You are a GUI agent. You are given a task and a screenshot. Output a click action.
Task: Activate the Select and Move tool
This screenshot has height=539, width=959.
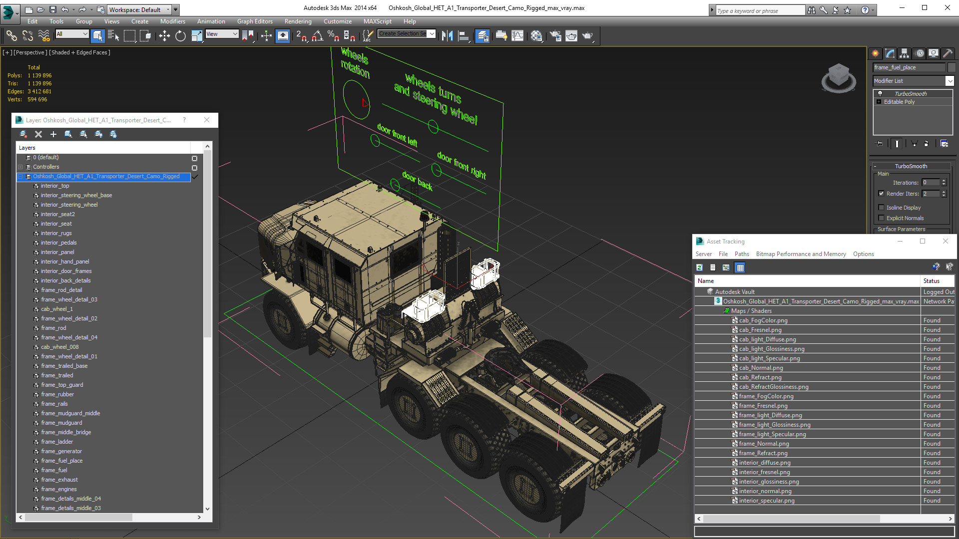[x=164, y=35]
